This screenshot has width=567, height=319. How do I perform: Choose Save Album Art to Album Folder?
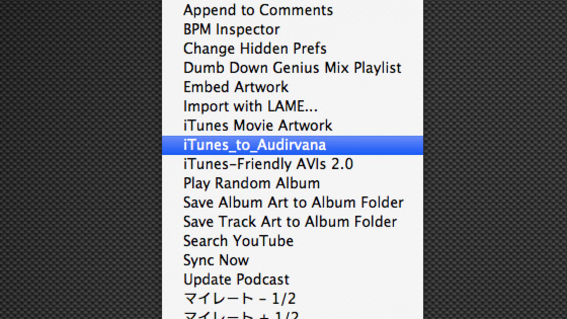[293, 202]
